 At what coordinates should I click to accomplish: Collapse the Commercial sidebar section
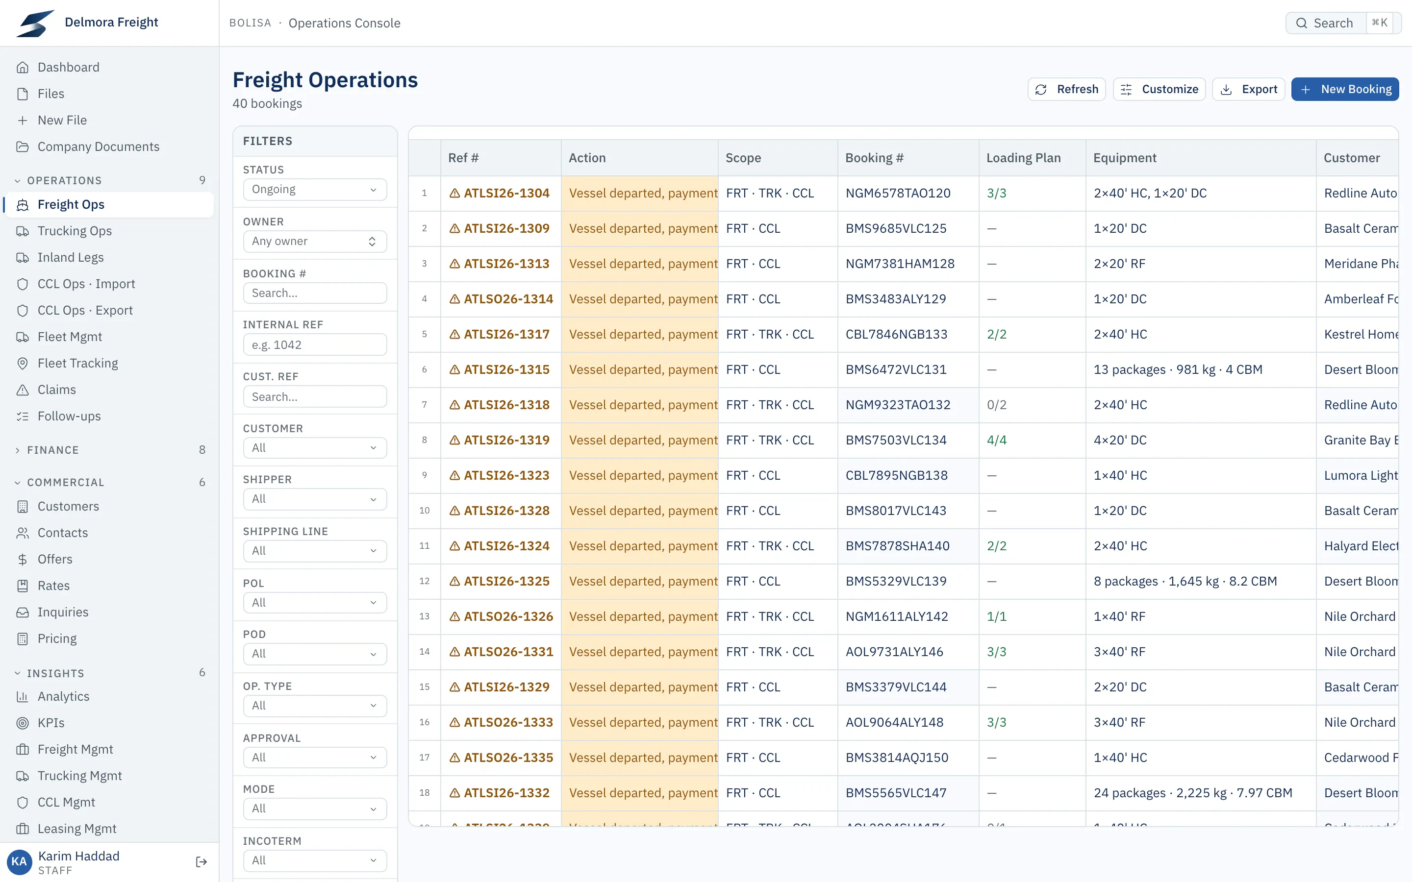pos(109,483)
